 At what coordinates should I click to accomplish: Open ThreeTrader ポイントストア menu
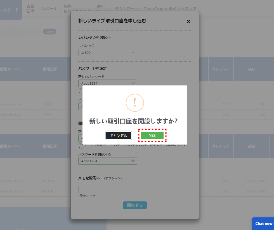point(170,9)
